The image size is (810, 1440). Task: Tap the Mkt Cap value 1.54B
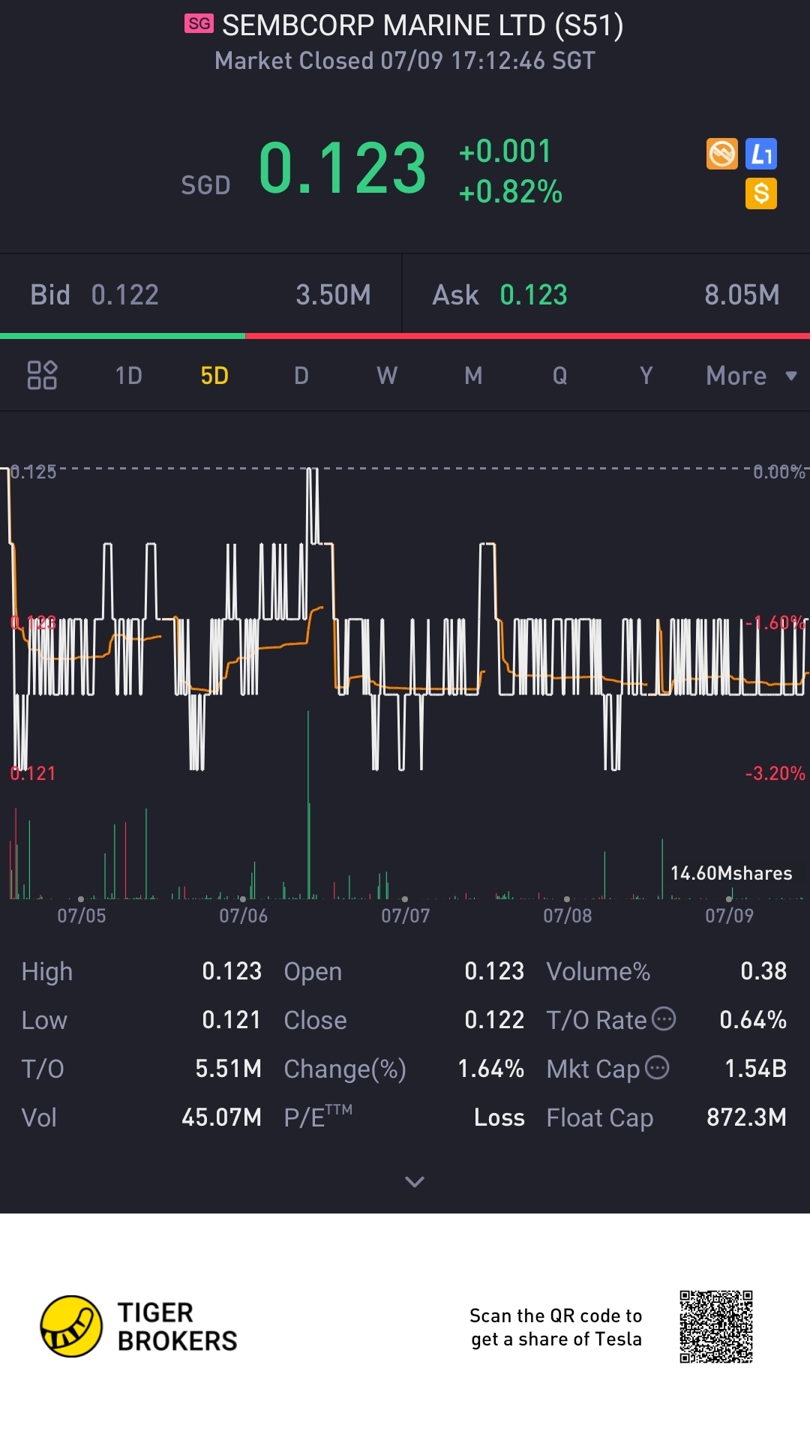point(755,1069)
